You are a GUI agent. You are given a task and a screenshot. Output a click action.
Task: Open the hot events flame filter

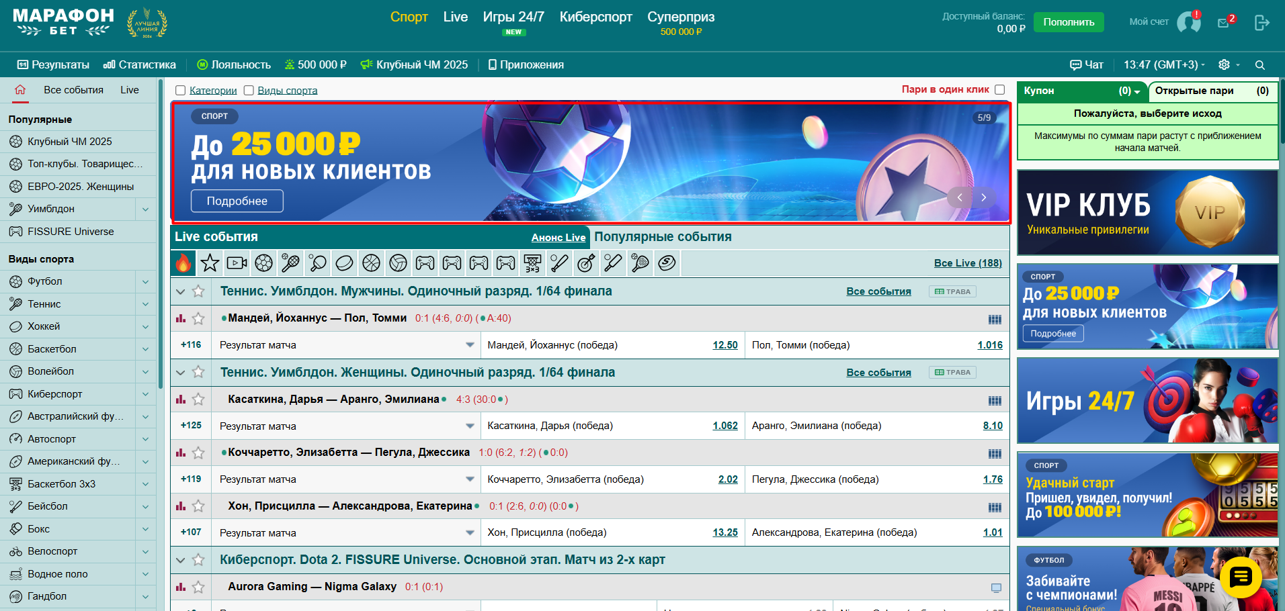pos(183,263)
